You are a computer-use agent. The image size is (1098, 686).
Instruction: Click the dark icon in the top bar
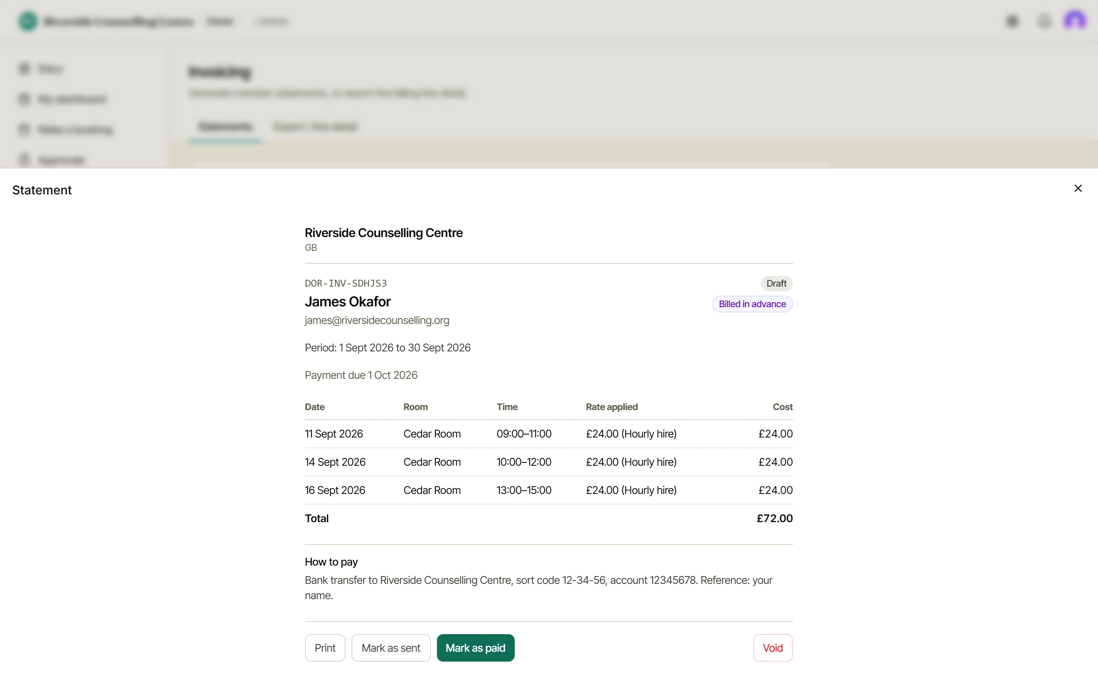pos(1012,21)
